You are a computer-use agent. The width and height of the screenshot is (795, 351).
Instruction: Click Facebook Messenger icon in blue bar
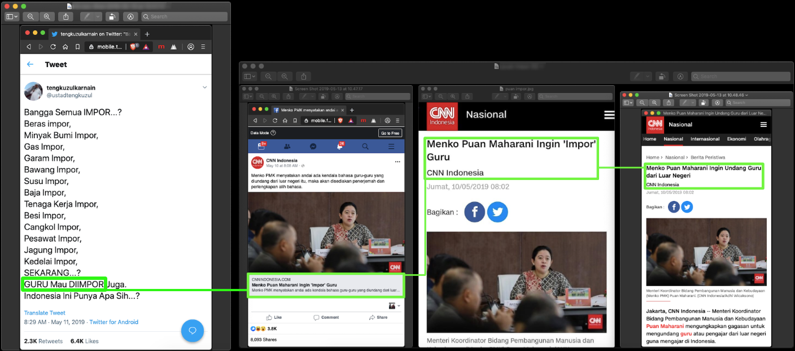313,146
